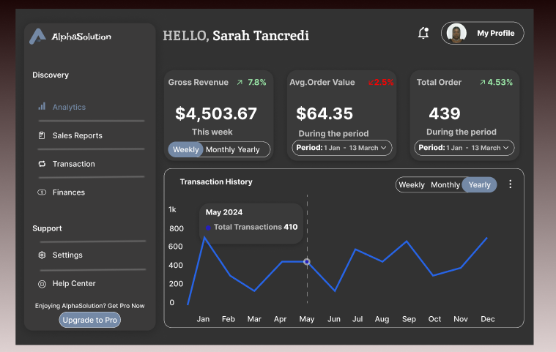Click the Upgrade to Pro button
Viewport: 556px width, 352px height.
coord(90,320)
